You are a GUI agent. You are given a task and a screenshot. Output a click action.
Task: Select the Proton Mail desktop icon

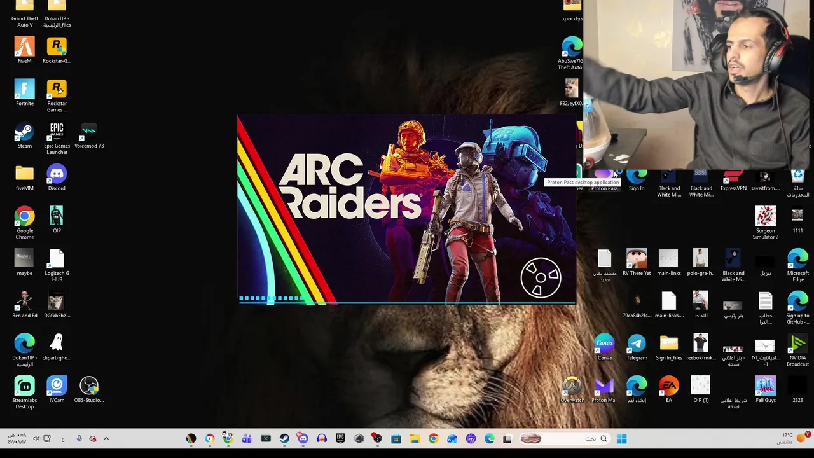(604, 390)
